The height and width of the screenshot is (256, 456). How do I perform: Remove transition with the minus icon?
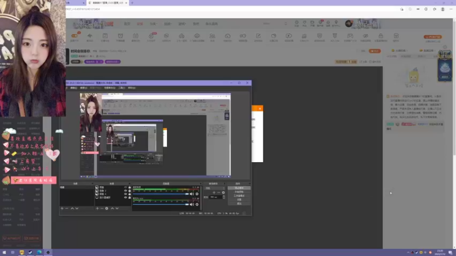[219, 193]
